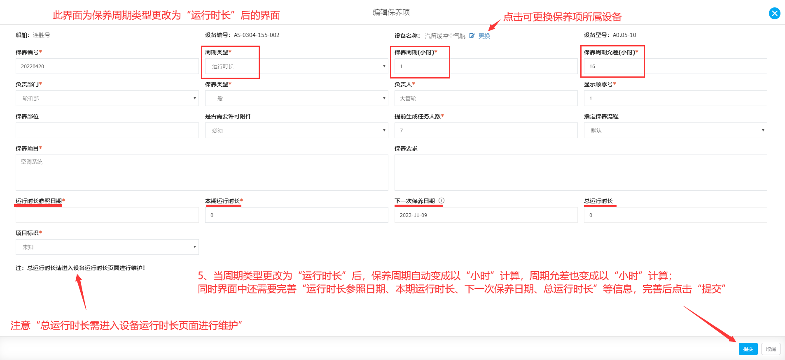Click the 运行时长参照日期 date input
The height and width of the screenshot is (360, 785).
[x=107, y=215]
